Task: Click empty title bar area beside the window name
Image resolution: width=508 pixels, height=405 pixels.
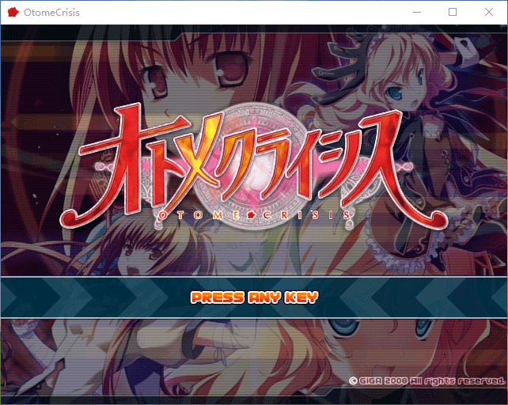Action: click(x=237, y=13)
